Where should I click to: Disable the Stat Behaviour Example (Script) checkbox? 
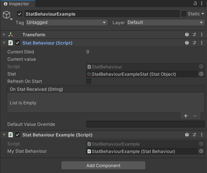pyautogui.click(x=18, y=135)
